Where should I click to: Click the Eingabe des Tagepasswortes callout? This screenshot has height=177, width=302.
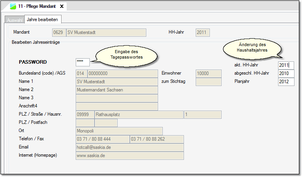pos(126,54)
